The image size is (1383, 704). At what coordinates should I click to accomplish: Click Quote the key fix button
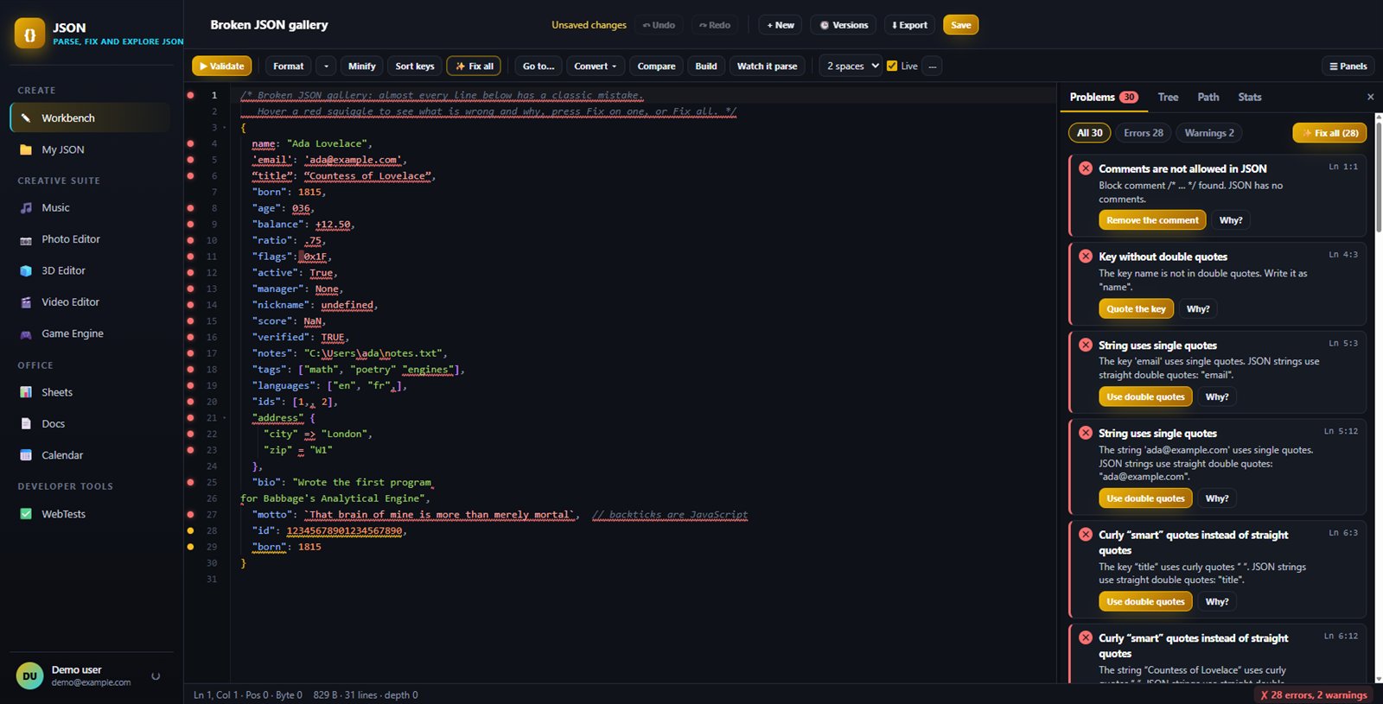pos(1136,308)
